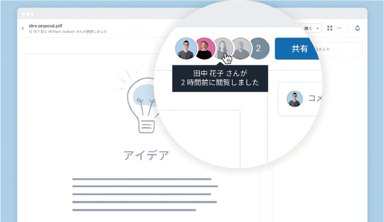Enter fullscreen with the expand arrows icon

[x=330, y=28]
